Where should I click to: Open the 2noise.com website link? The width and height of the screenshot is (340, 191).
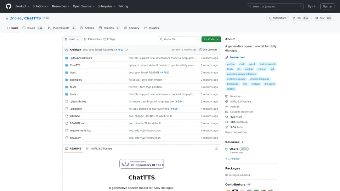click(x=237, y=57)
